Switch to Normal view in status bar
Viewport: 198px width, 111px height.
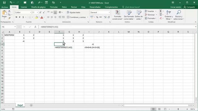(153, 109)
